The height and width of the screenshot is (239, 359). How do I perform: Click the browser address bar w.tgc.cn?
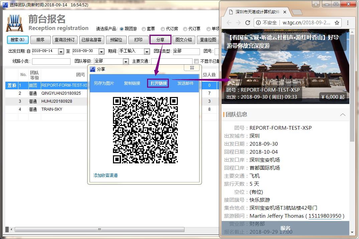(x=306, y=23)
